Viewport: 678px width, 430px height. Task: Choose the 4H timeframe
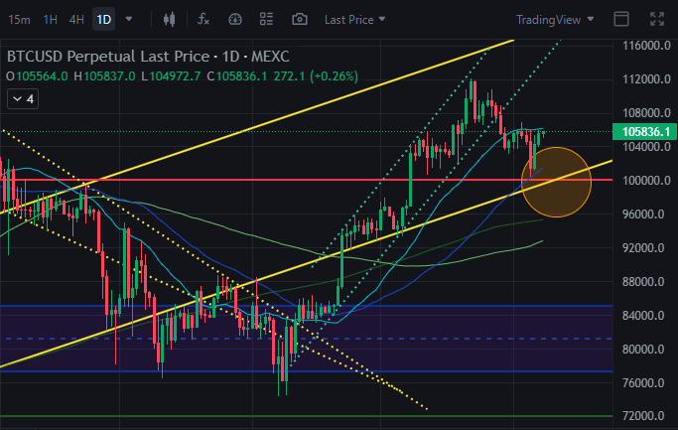(x=76, y=20)
